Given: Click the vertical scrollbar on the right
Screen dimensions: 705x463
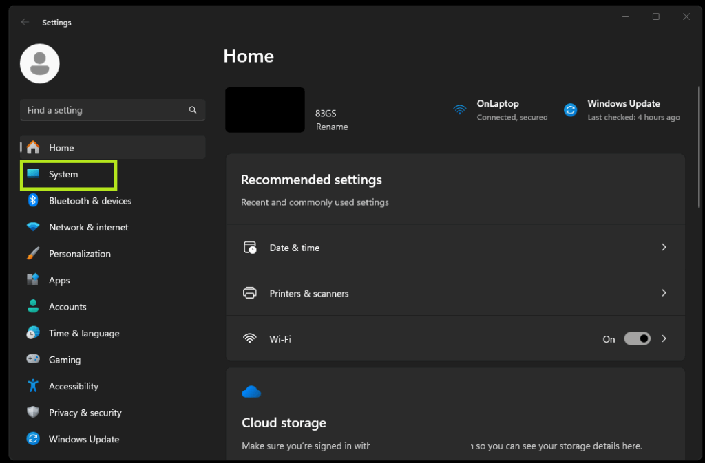Looking at the screenshot, I should click(699, 147).
